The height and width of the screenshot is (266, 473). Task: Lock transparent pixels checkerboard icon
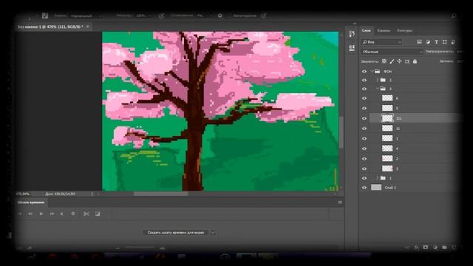point(384,61)
